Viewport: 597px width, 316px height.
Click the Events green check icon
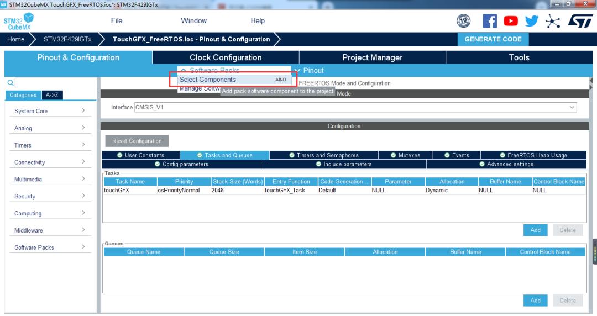point(447,155)
